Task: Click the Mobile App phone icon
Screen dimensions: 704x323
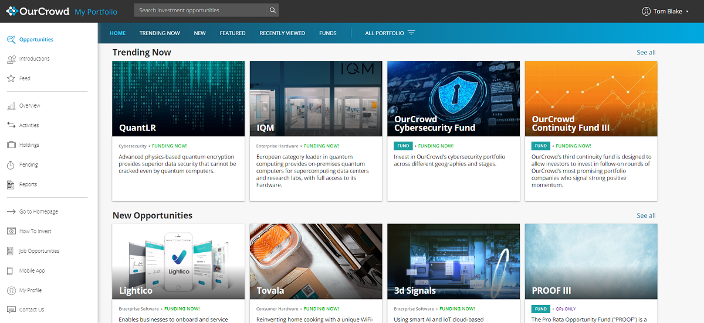Action: coord(11,271)
